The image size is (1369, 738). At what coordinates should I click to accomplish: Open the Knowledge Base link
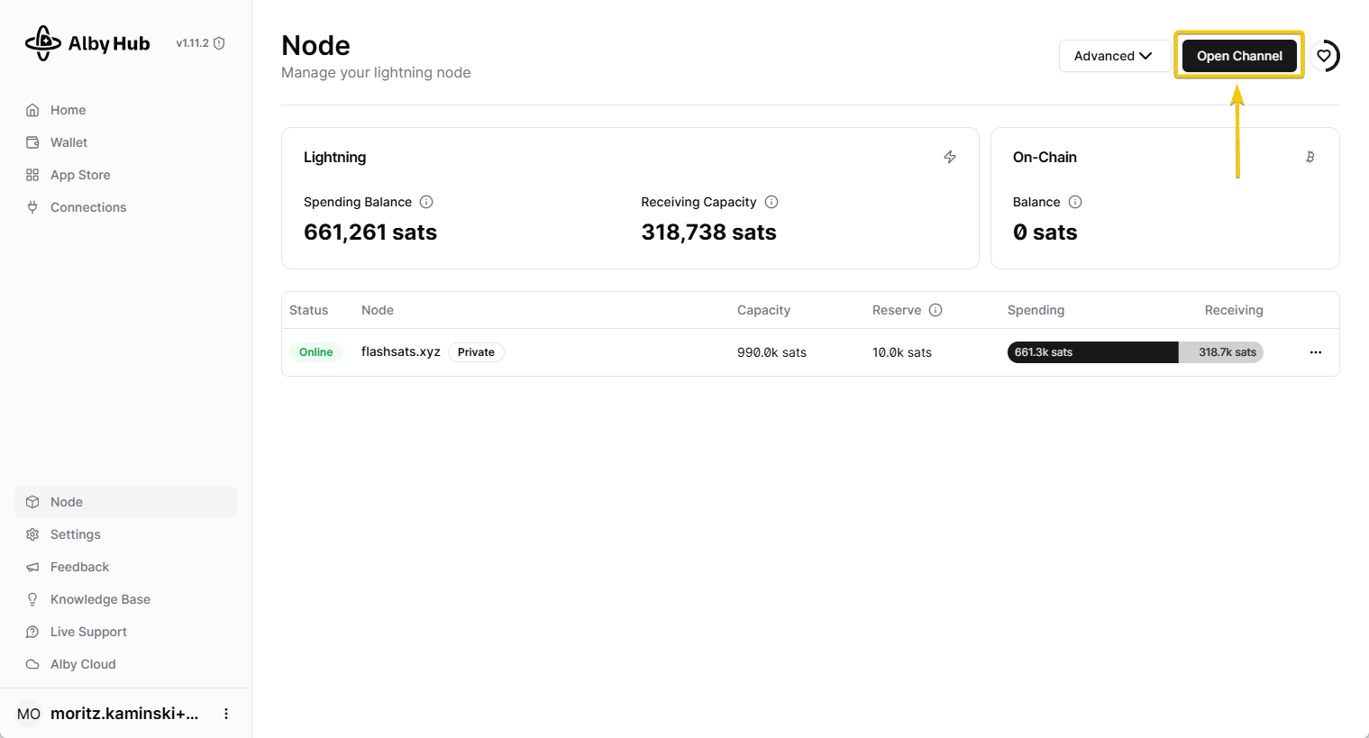(100, 599)
